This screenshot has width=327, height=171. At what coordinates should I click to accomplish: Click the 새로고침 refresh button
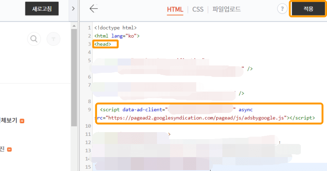tap(42, 9)
